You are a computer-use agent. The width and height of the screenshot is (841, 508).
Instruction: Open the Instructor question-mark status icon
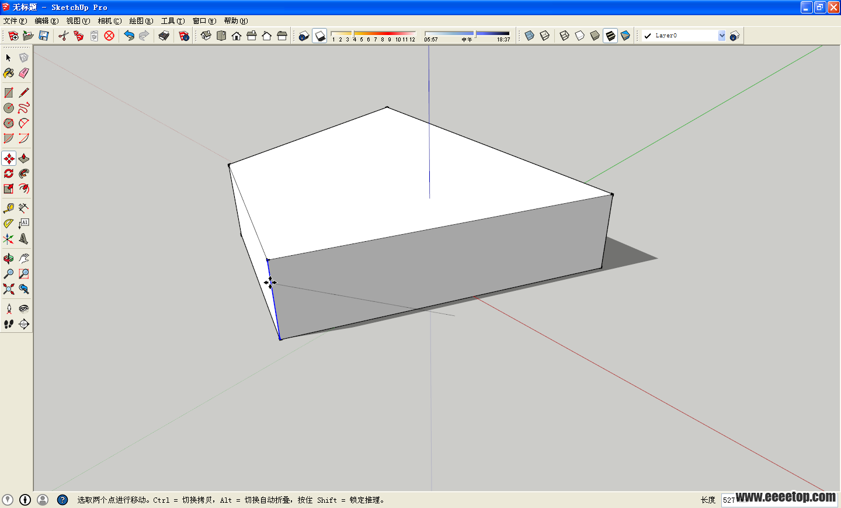(62, 500)
